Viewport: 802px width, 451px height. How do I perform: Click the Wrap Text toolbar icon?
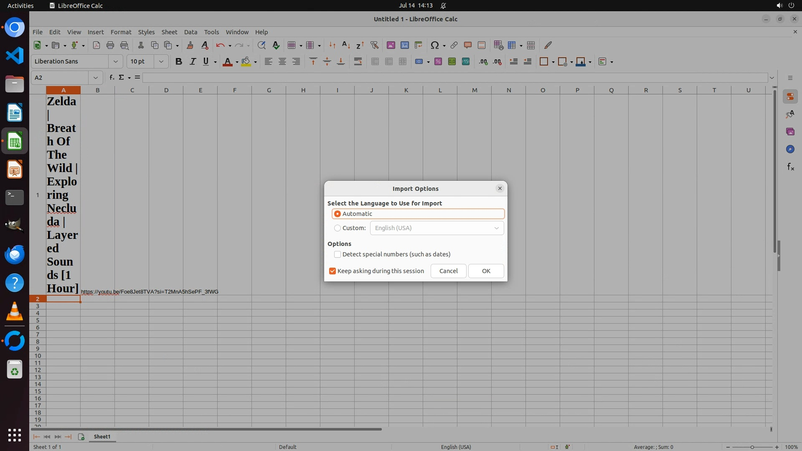[x=358, y=62]
